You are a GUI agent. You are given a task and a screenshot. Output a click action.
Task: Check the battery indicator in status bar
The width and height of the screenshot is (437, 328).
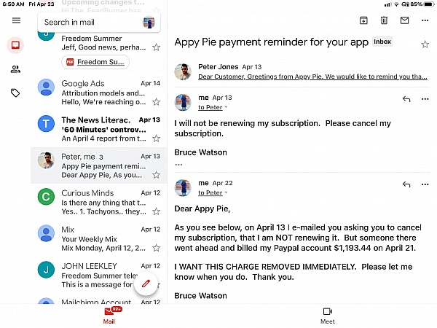(x=429, y=4)
